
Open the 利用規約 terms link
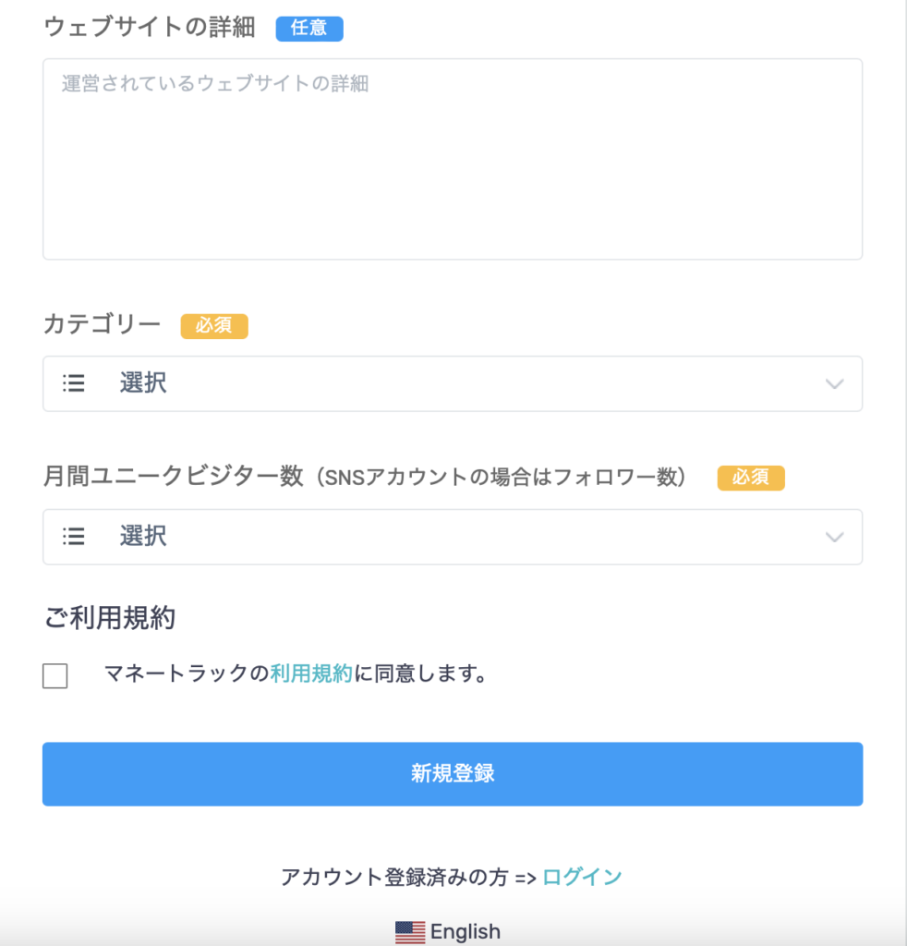[311, 673]
